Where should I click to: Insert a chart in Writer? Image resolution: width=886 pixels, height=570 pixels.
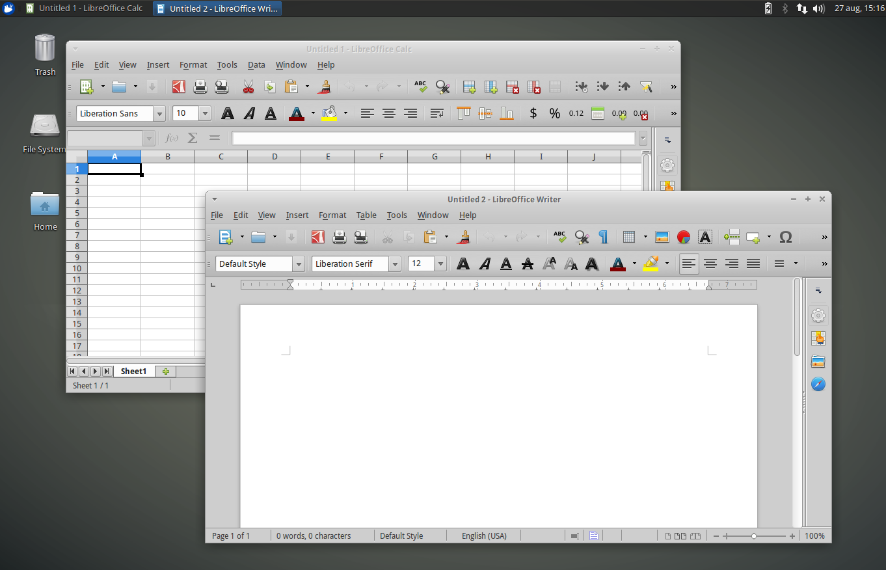click(x=684, y=237)
